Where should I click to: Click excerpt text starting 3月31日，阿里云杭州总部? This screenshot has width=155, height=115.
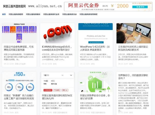click(x=133, y=57)
